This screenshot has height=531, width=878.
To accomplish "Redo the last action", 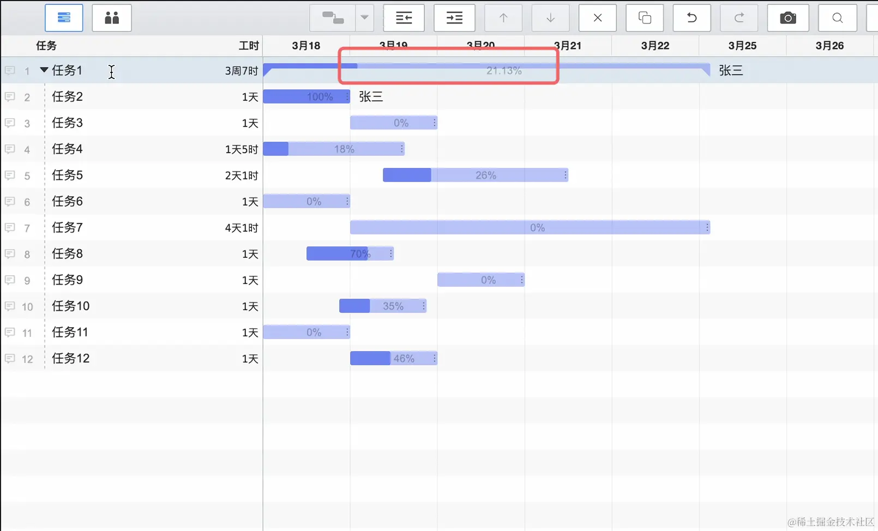I will click(x=739, y=18).
